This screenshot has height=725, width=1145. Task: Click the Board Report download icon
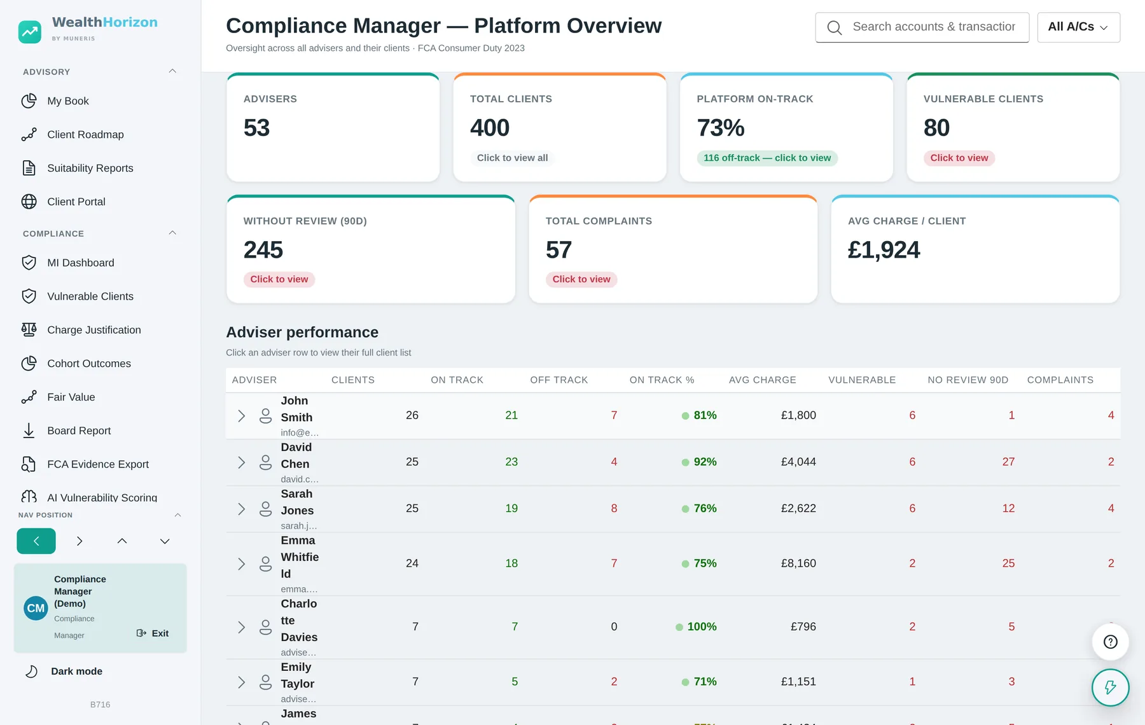[x=29, y=431]
